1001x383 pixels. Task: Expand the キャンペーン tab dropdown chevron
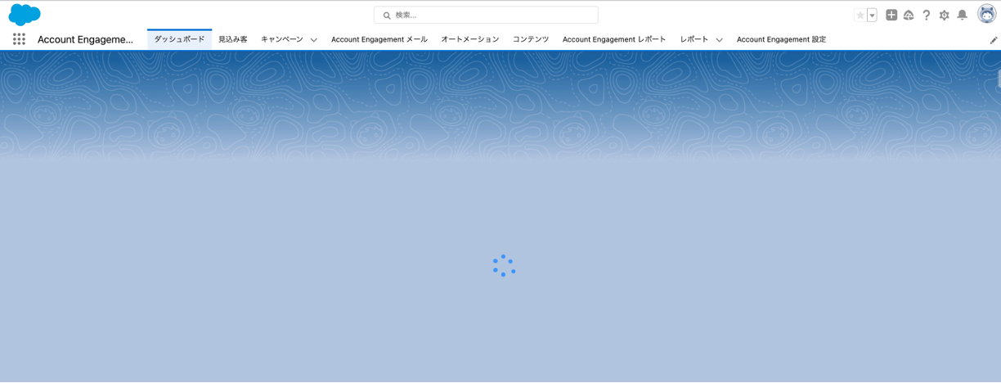(x=313, y=40)
